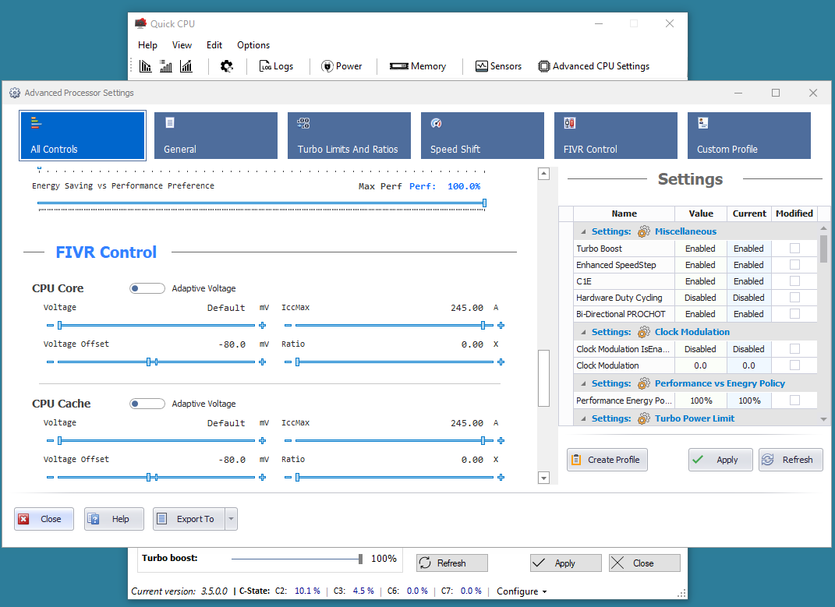Click scroll down arrow of Settings table
This screenshot has width=835, height=607.
click(x=824, y=419)
